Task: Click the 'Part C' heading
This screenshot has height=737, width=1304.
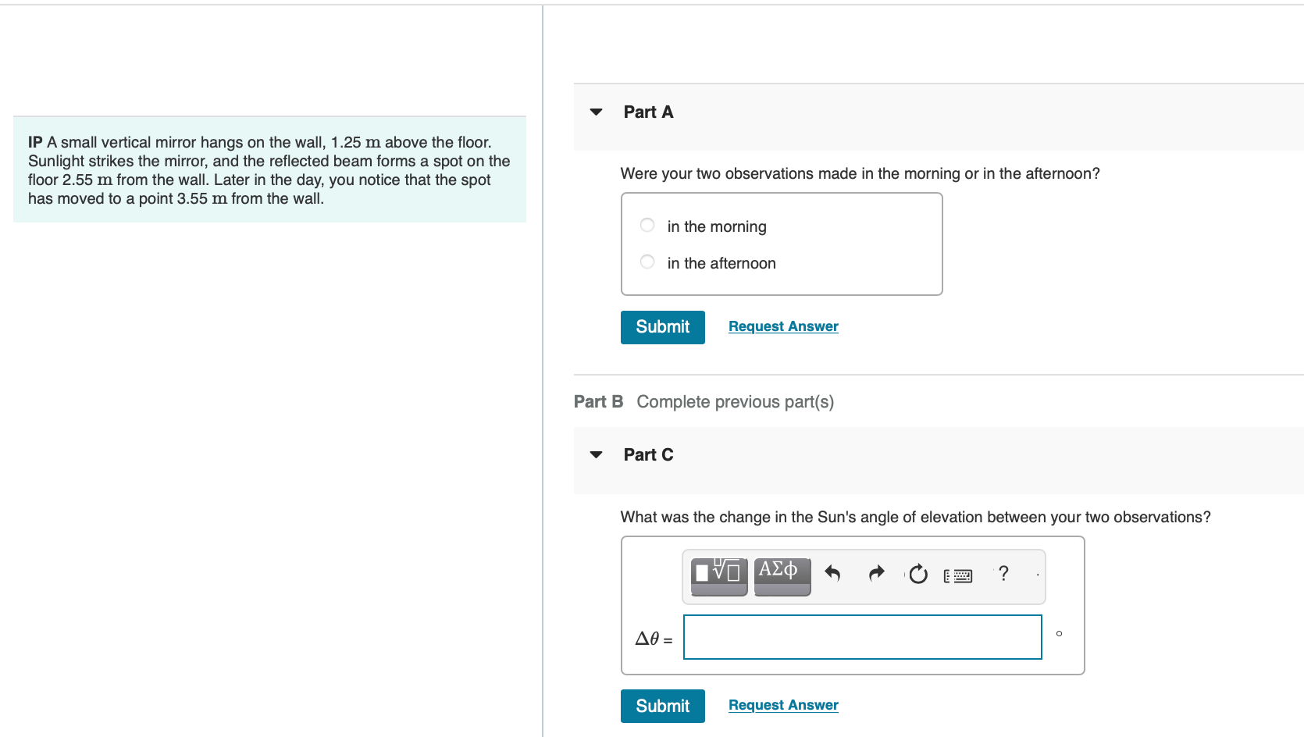Action: click(x=648, y=455)
